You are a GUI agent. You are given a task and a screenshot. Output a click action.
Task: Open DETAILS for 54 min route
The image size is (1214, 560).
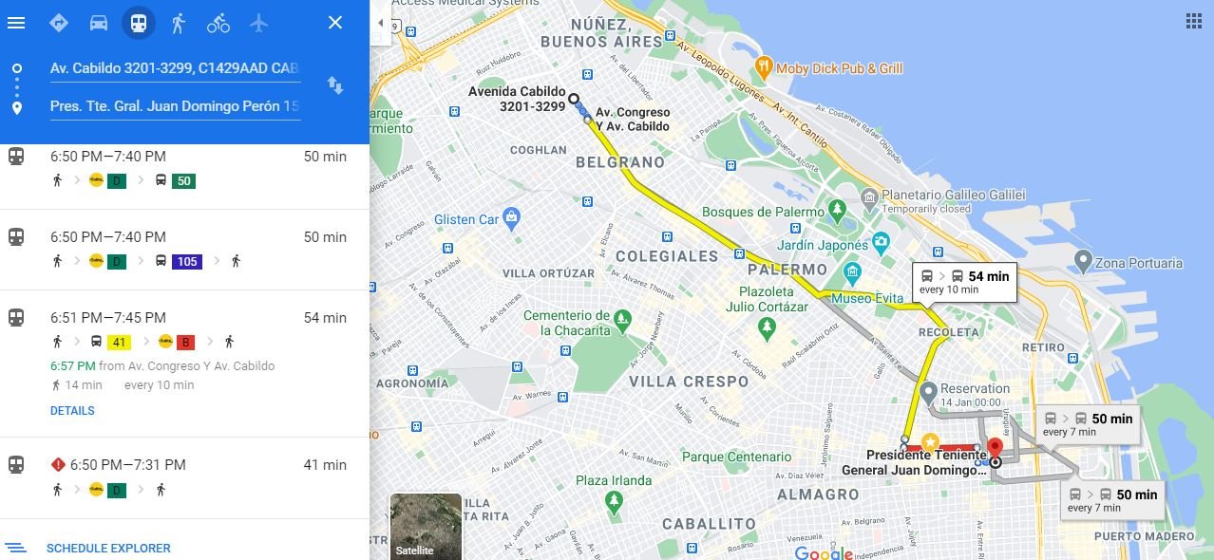coord(72,411)
